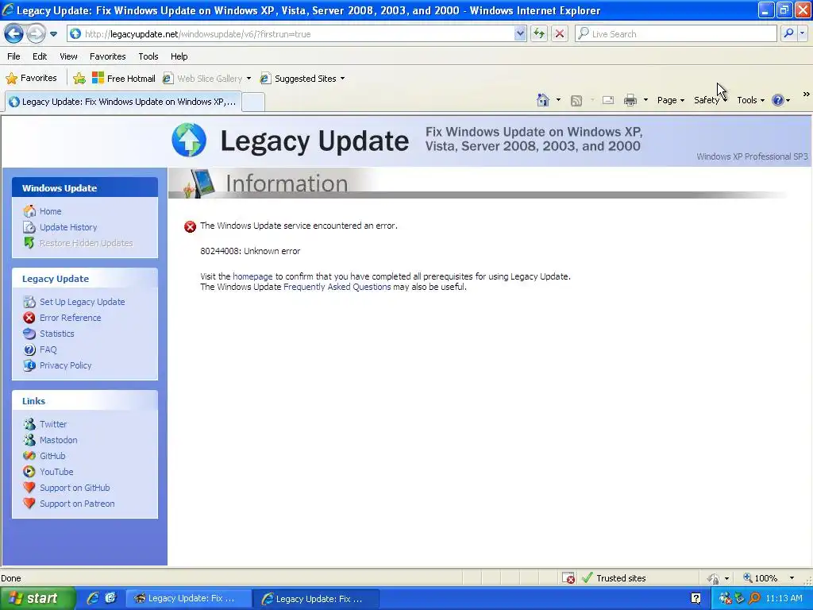
Task: Open the View menu
Action: (68, 56)
